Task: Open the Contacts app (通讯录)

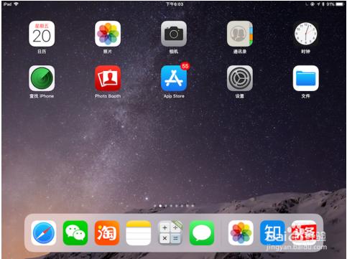Action: click(x=240, y=34)
